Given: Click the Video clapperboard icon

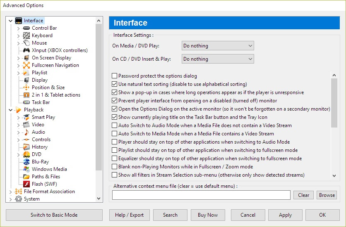Looking at the screenshot, I should tap(26, 125).
